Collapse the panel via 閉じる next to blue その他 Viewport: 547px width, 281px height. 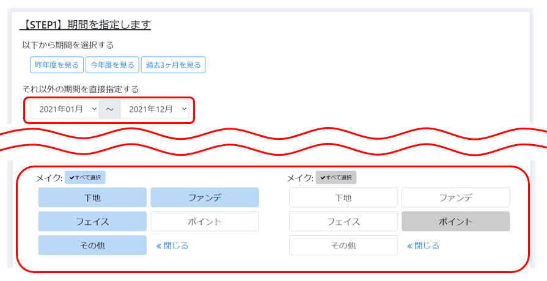click(x=172, y=246)
